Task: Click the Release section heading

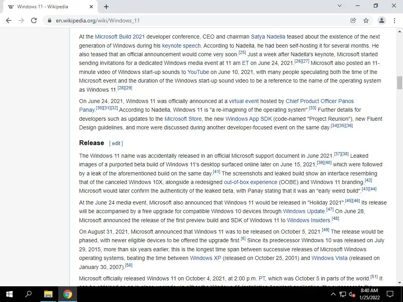Action: click(91, 143)
